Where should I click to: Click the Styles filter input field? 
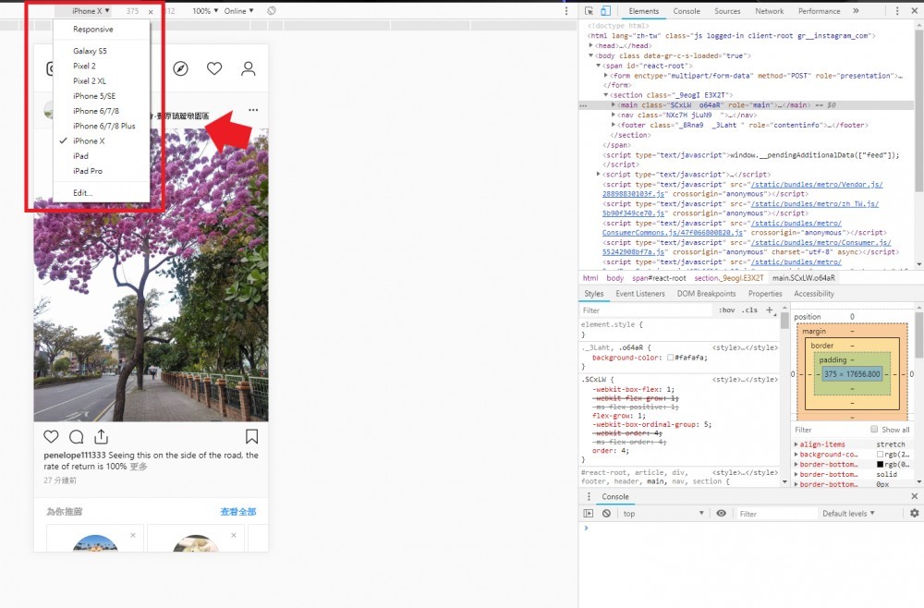pyautogui.click(x=647, y=310)
